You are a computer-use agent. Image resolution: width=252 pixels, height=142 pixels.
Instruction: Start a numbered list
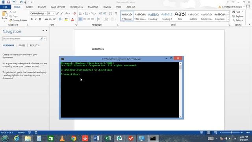(x=87, y=13)
